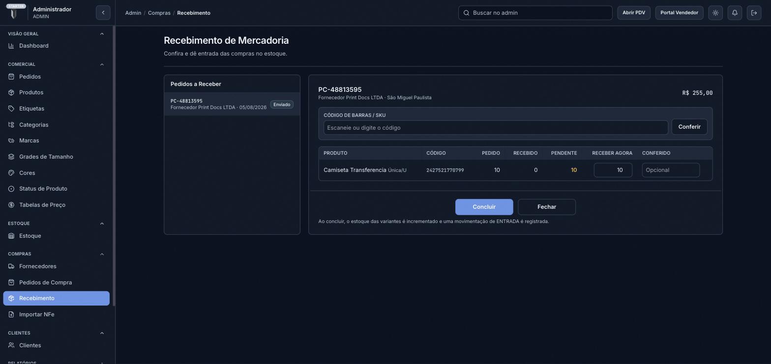Collapse the Clientes section
Viewport: 771px width, 364px height.
(x=102, y=333)
